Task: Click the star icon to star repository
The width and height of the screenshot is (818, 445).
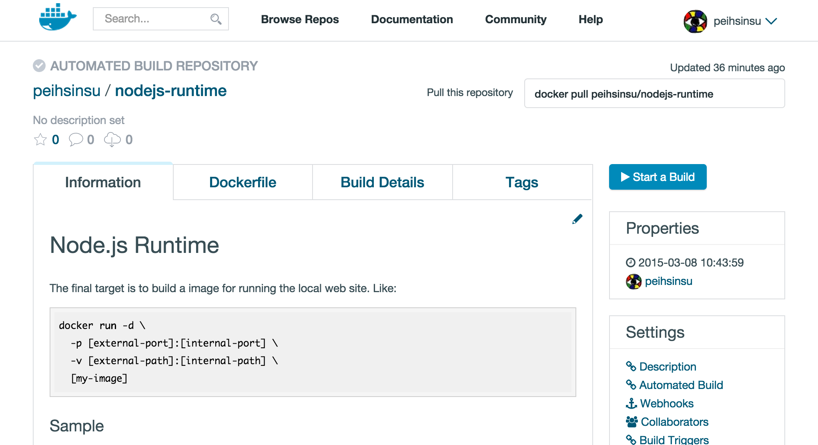Action: click(x=40, y=140)
